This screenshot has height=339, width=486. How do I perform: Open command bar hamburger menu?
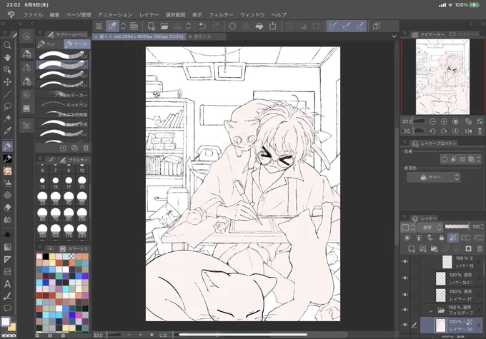coord(99,26)
